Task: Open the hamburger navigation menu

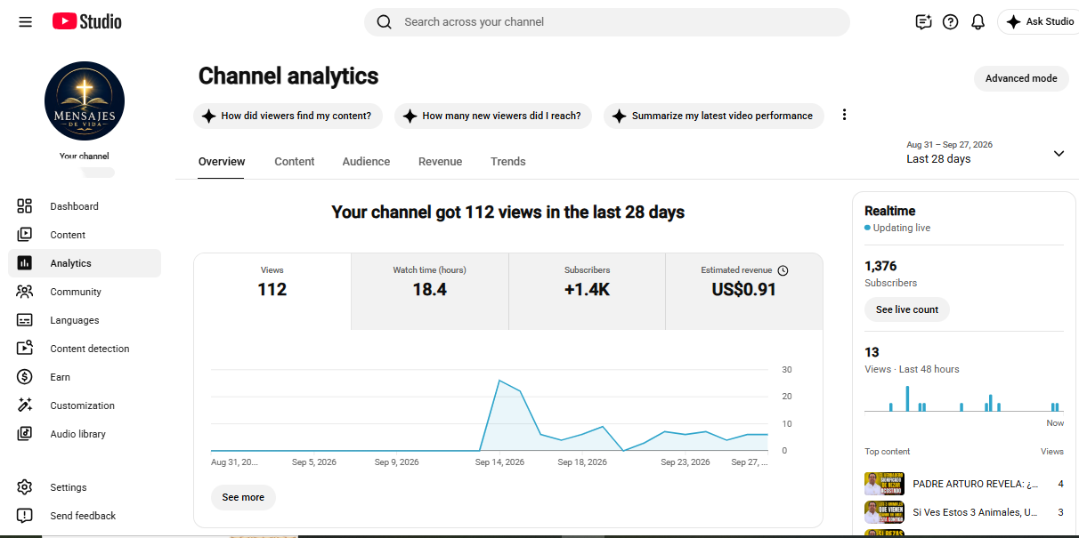Action: coord(25,22)
